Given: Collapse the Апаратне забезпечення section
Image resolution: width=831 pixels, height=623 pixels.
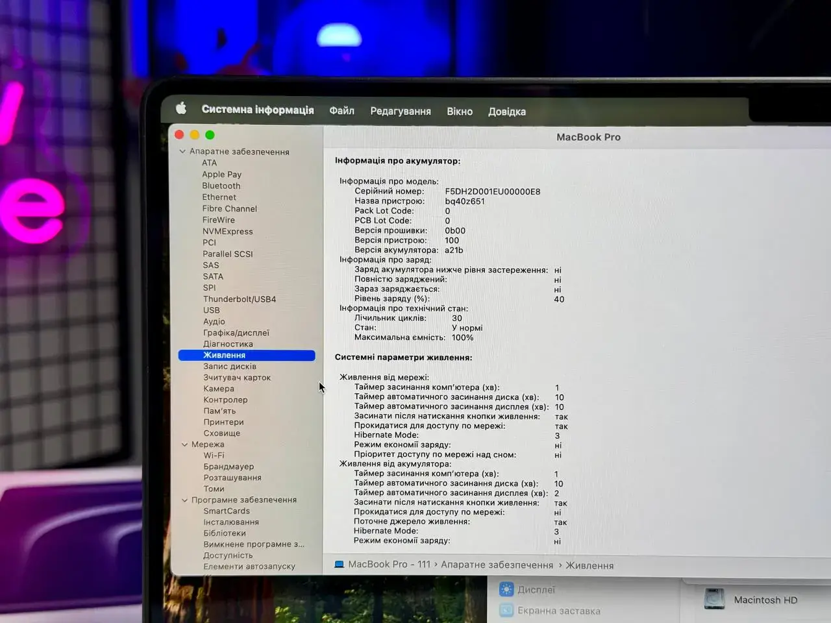Looking at the screenshot, I should (x=182, y=152).
